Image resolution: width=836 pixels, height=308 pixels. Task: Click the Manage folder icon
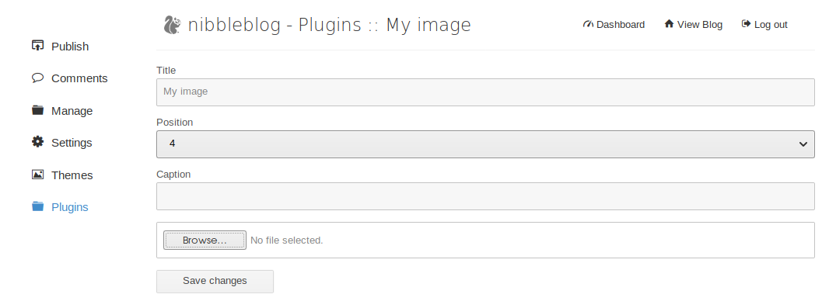pos(37,110)
